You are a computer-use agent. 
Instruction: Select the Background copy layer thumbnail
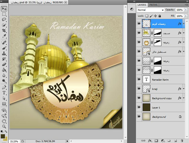click(x=147, y=98)
